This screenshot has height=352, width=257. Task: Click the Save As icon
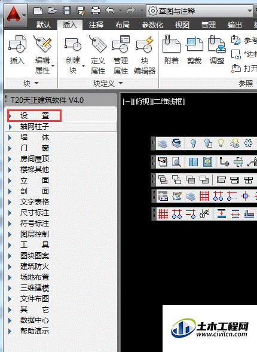(81, 11)
